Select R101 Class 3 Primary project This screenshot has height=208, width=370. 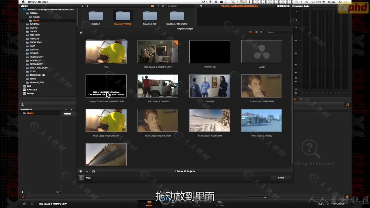[262, 120]
